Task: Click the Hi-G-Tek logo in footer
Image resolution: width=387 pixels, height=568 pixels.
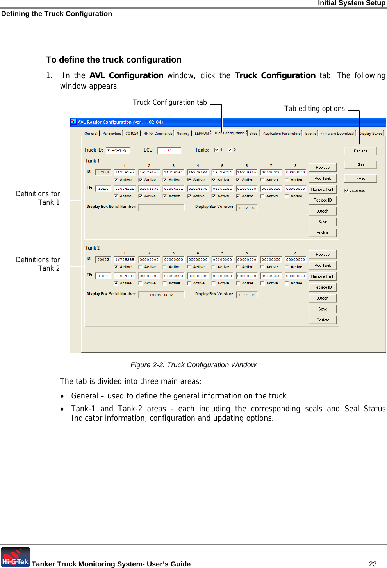Action: point(15,557)
